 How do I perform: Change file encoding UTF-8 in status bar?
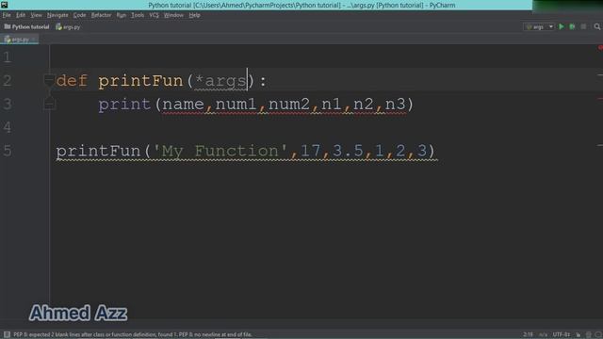(x=562, y=334)
